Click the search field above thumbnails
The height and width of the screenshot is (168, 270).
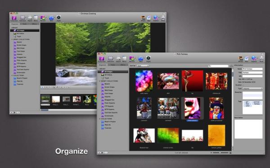pyautogui.click(x=218, y=66)
